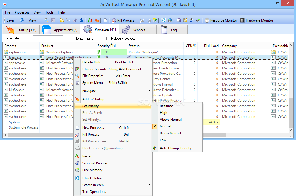Select the explorer.exe process row
The image size is (296, 196).
pos(145,52)
